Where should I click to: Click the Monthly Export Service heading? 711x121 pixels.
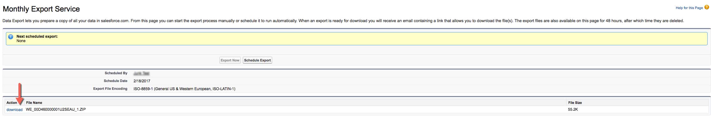click(41, 9)
